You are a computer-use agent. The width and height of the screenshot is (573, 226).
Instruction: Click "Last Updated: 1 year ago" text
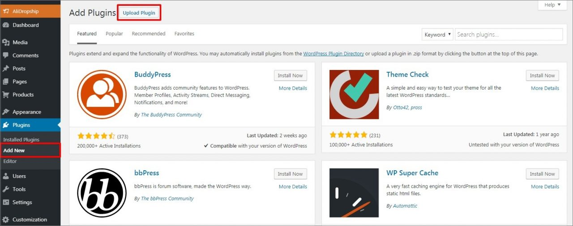coord(531,134)
